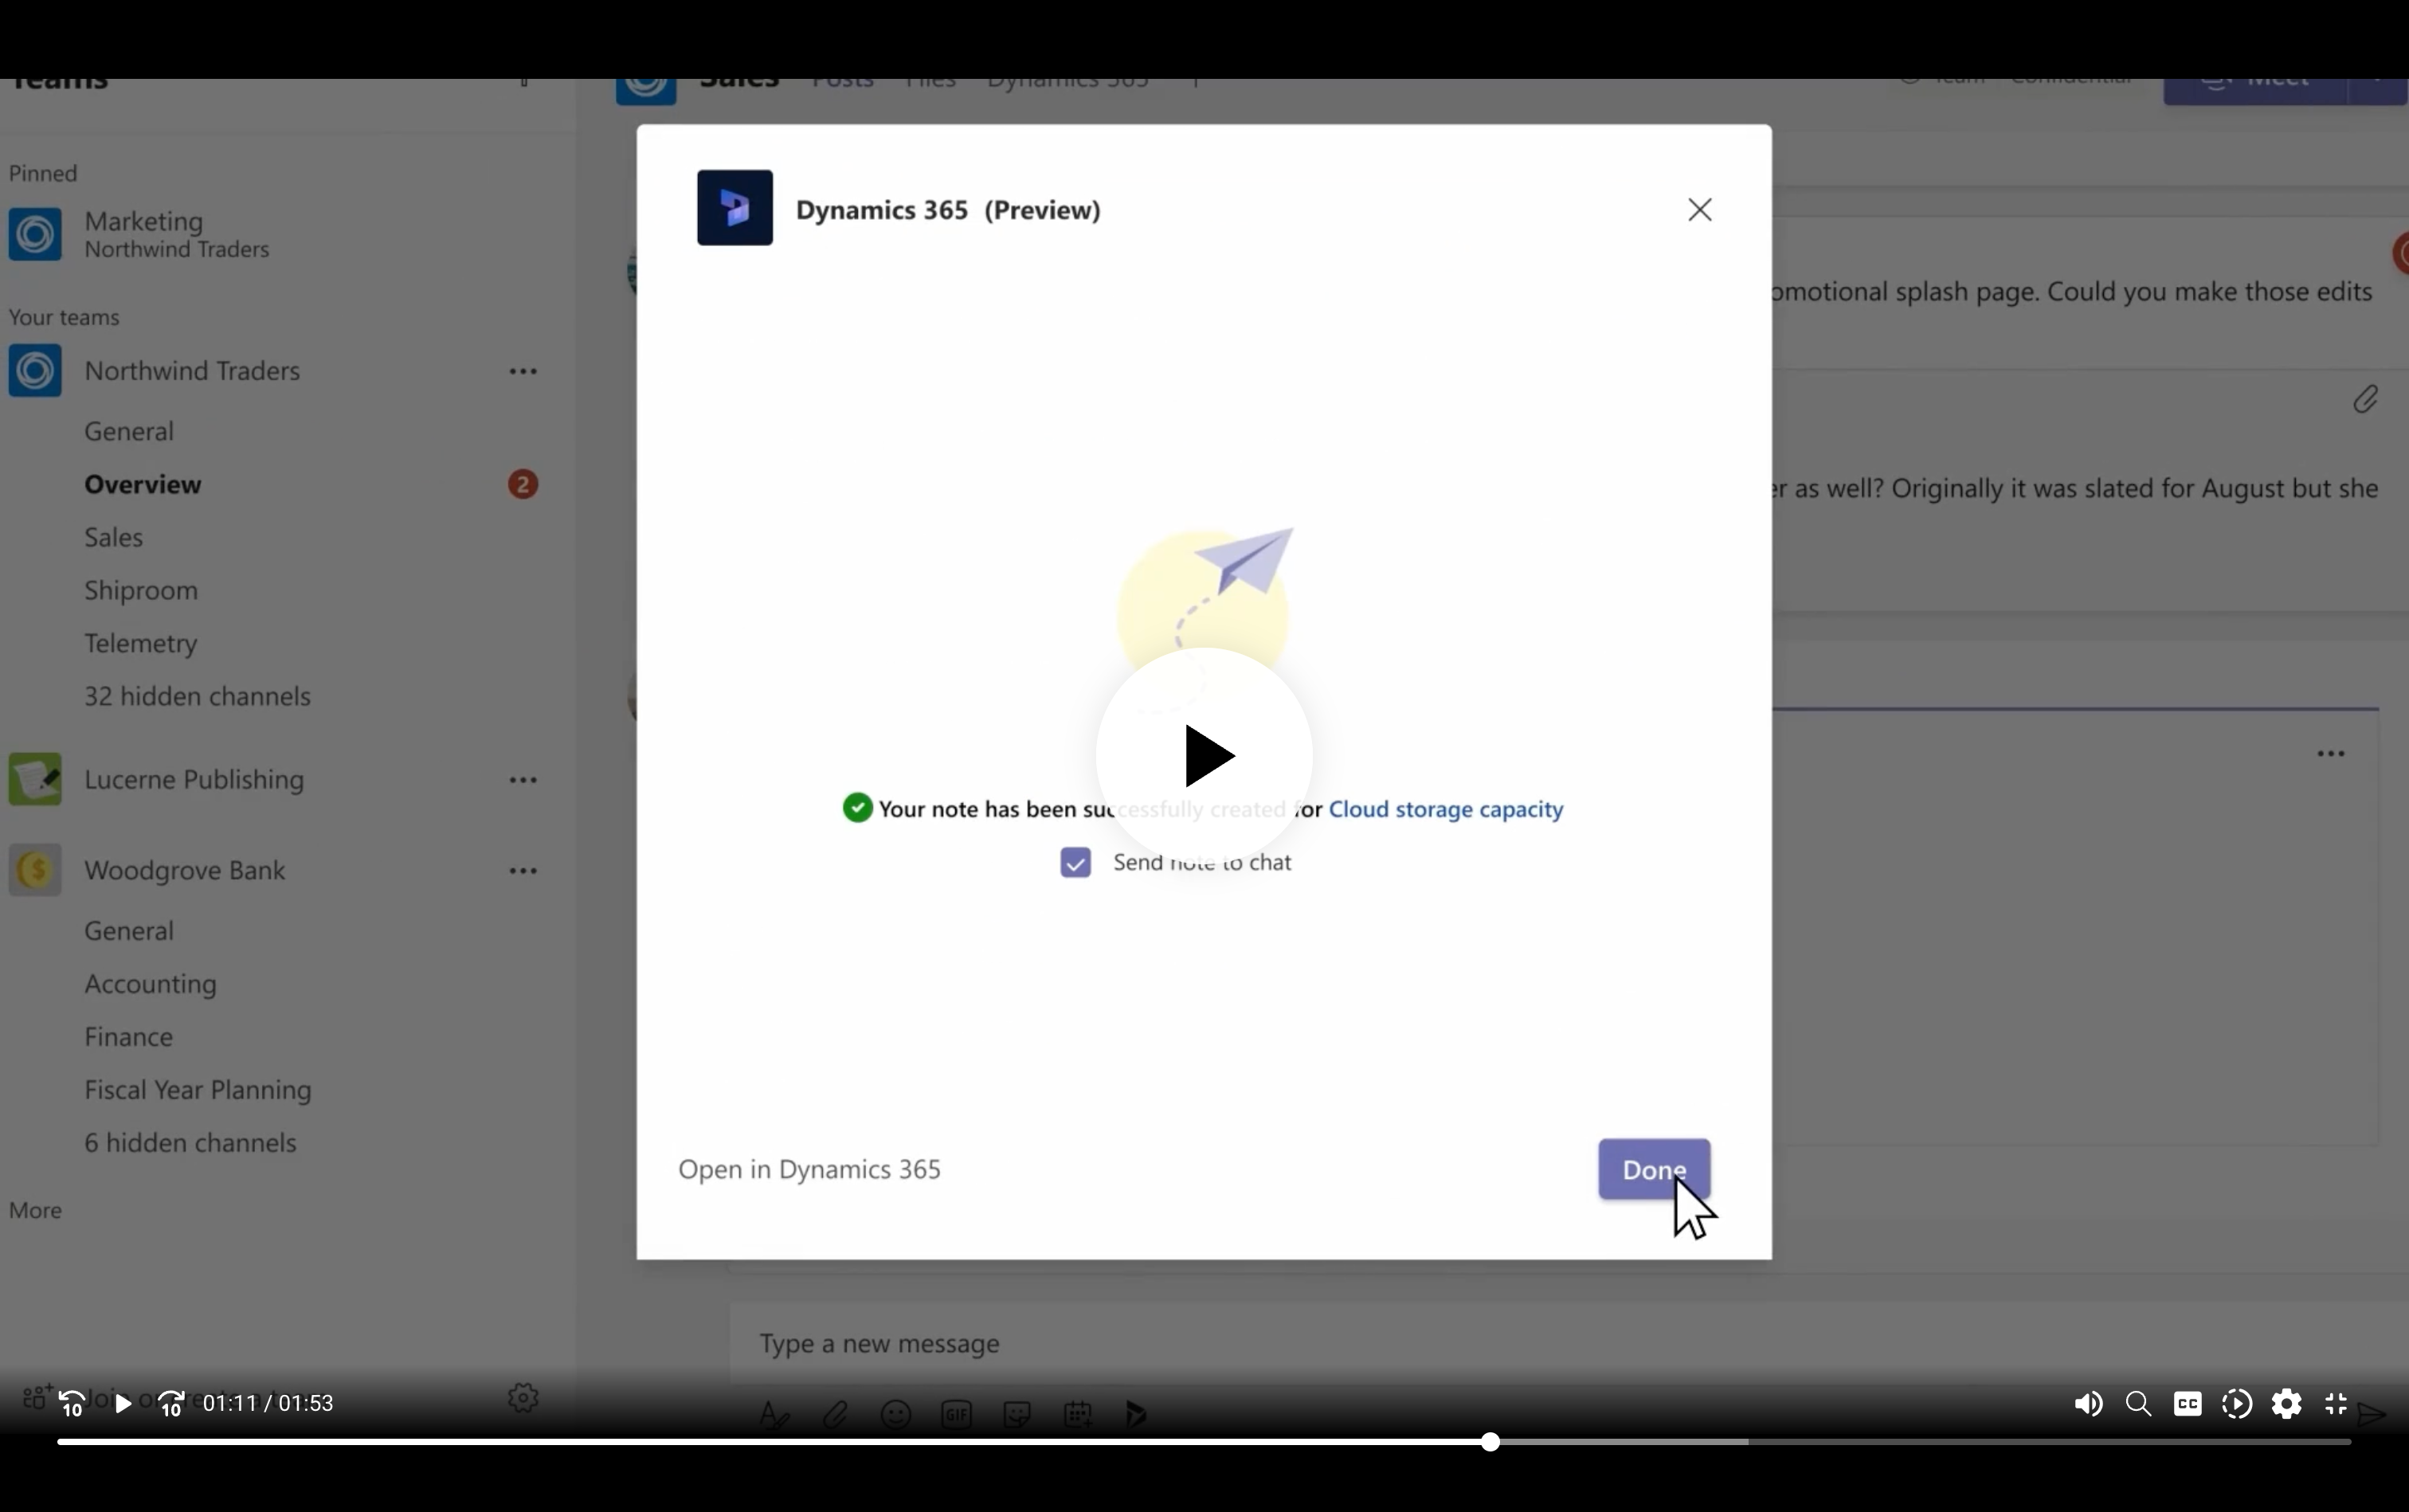Viewport: 2409px width, 1512px height.
Task: Click the Done button
Action: coord(1654,1169)
